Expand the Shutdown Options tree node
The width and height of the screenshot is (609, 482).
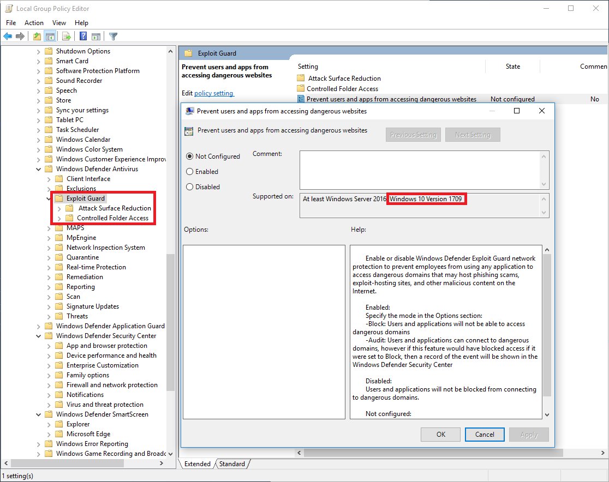(x=38, y=51)
